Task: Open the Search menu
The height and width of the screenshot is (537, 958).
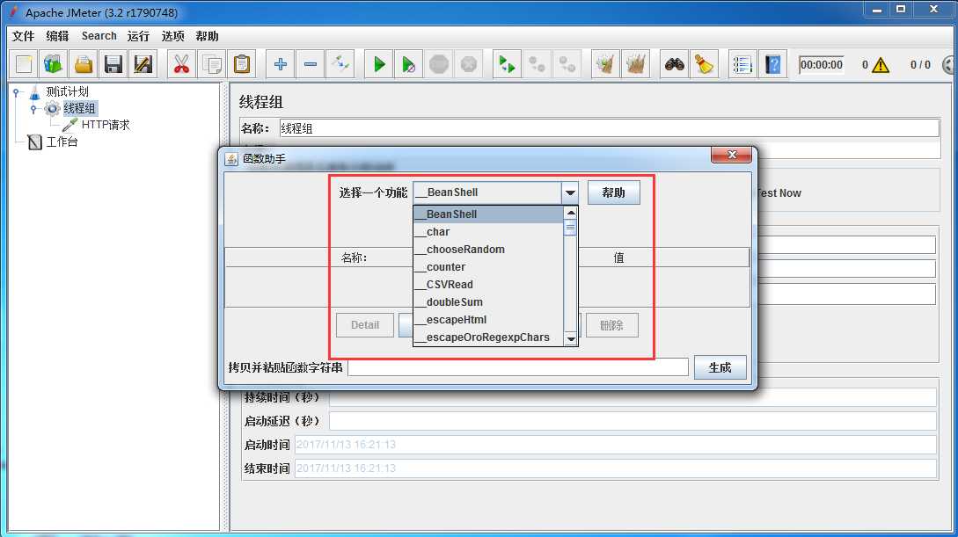Action: point(99,36)
